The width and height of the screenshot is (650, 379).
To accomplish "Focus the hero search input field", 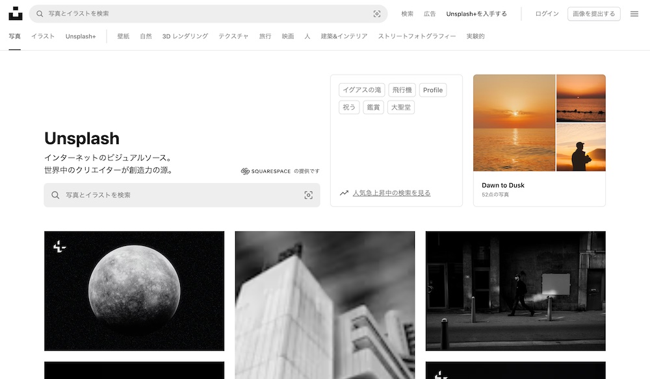I will 182,195.
